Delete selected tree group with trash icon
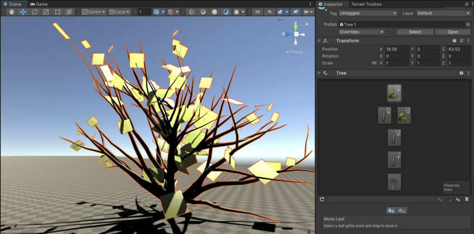The width and height of the screenshot is (474, 234). (467, 199)
